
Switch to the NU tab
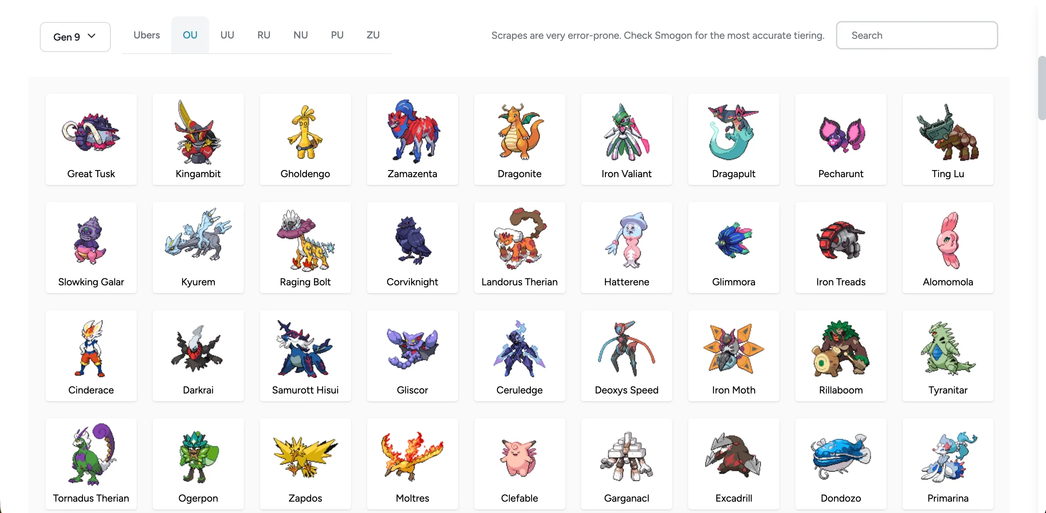click(300, 35)
